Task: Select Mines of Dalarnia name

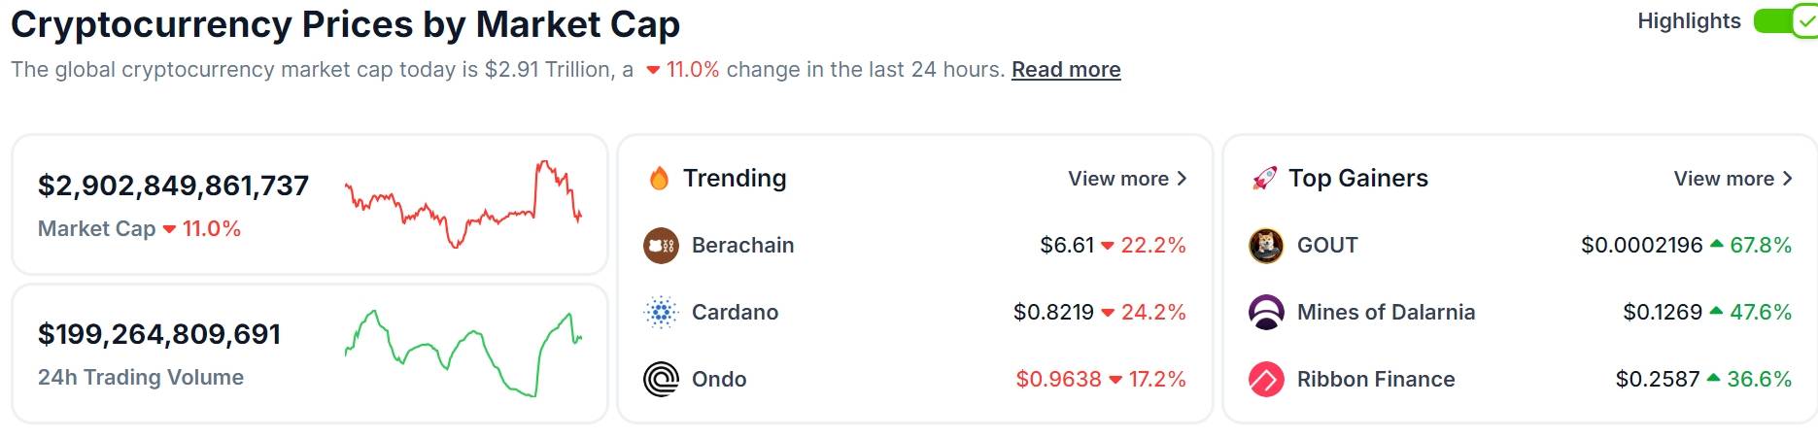Action: pyautogui.click(x=1387, y=313)
